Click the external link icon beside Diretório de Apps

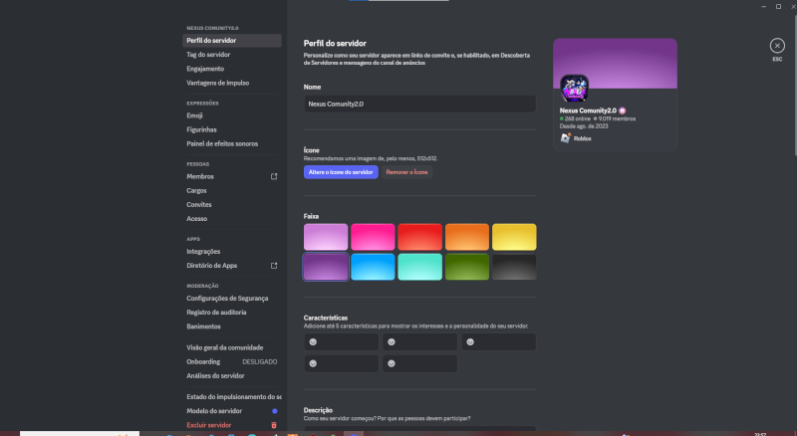tap(274, 266)
